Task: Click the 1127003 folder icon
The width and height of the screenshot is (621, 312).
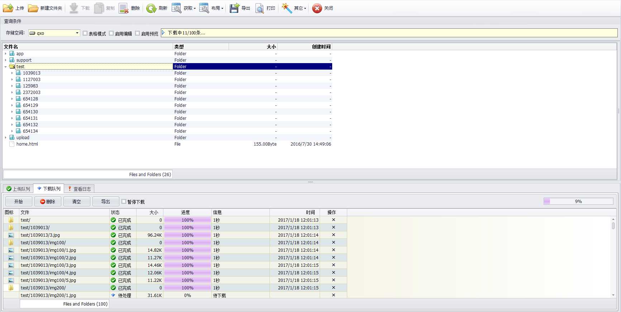Action: tap(18, 80)
